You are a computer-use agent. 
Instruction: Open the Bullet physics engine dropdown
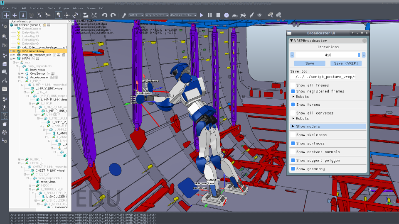(135, 15)
